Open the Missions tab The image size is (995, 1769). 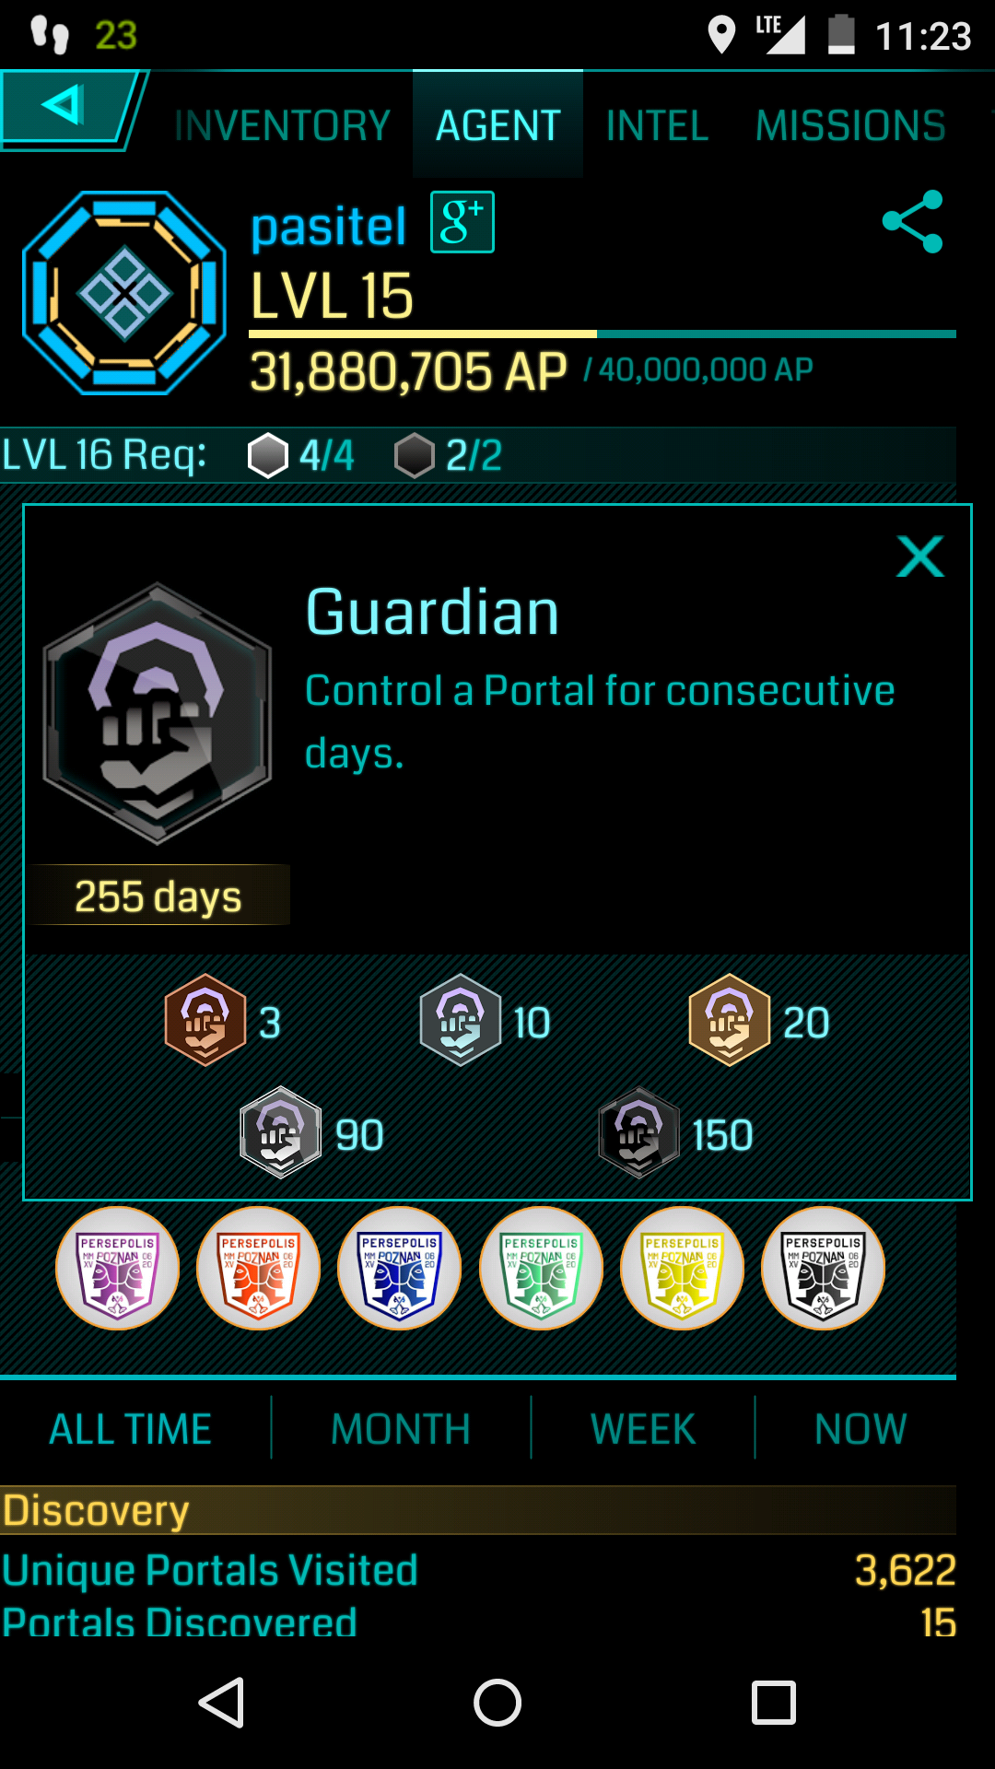point(850,125)
